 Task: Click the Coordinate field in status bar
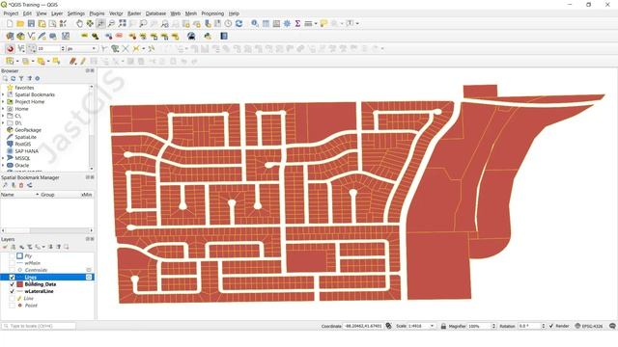(x=363, y=326)
